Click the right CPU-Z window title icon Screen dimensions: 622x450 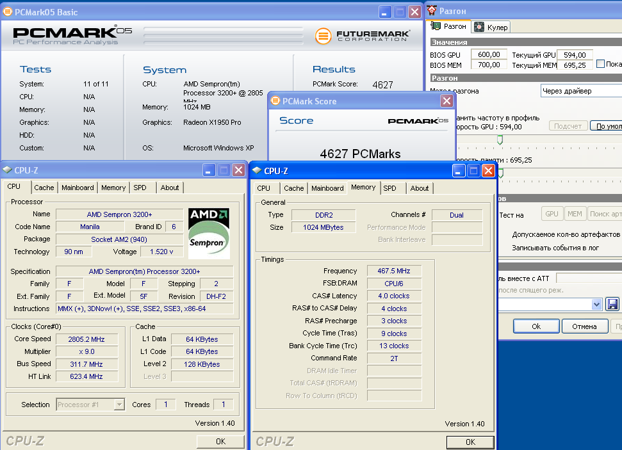tap(257, 170)
